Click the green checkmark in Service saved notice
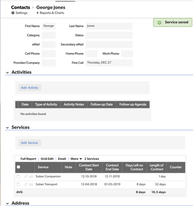Screen dimensions: 193x206 click(160, 23)
